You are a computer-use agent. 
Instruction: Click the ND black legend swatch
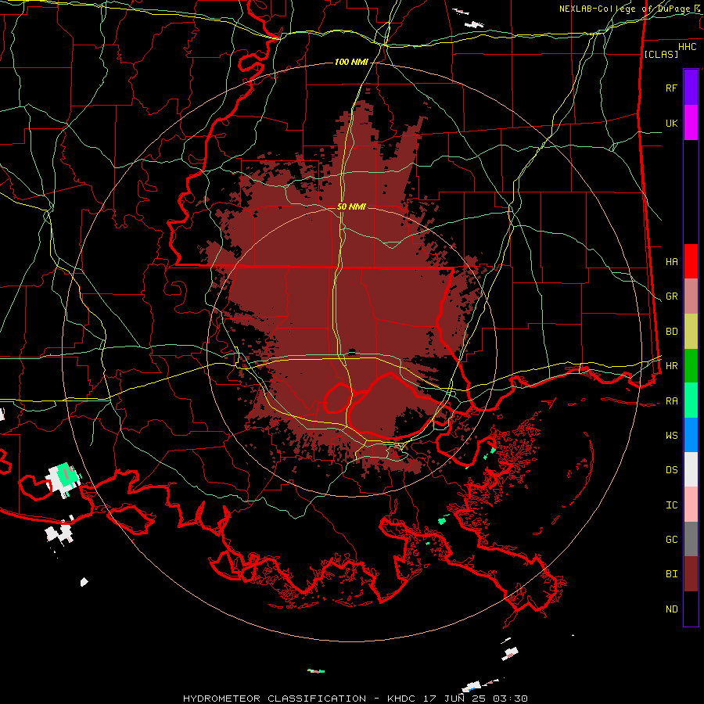[x=691, y=609]
